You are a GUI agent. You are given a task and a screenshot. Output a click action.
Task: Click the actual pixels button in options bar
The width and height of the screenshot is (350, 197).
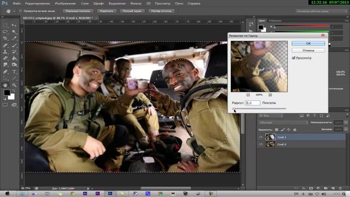point(78,11)
